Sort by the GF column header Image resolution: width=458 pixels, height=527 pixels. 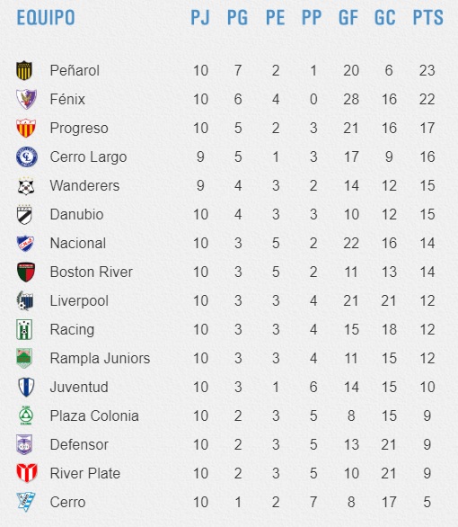(348, 17)
